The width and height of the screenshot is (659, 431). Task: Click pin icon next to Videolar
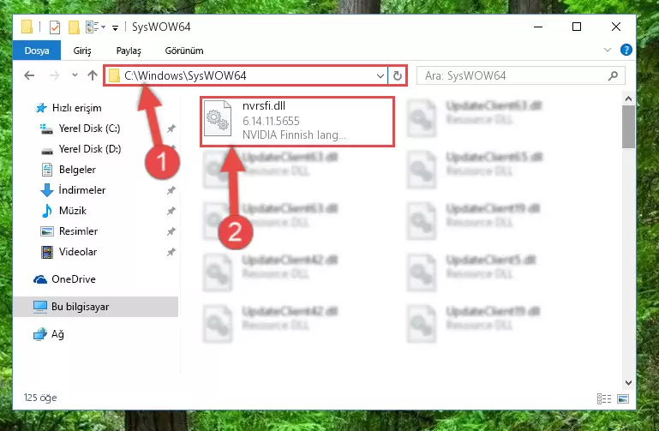(x=171, y=252)
